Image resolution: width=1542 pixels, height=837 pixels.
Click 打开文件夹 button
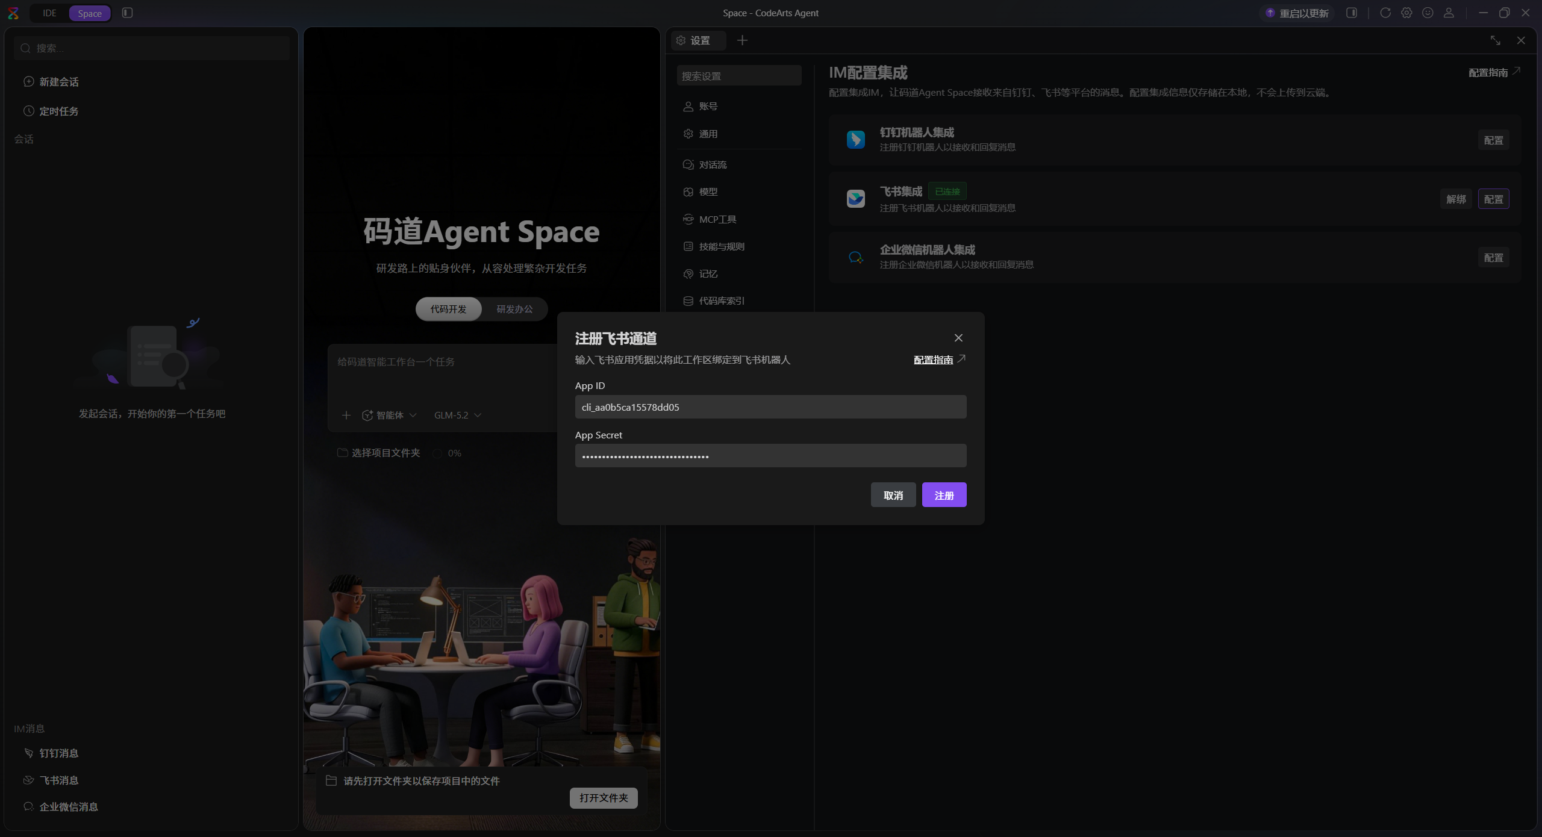(604, 798)
